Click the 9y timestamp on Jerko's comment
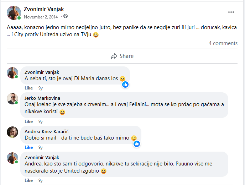 (x=41, y=121)
